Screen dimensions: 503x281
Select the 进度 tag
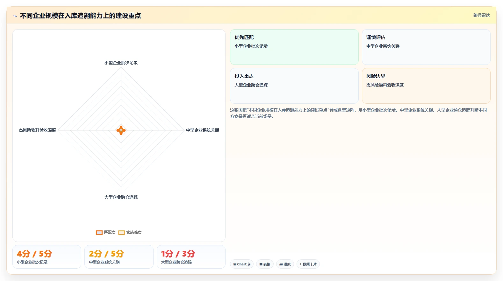click(285, 264)
